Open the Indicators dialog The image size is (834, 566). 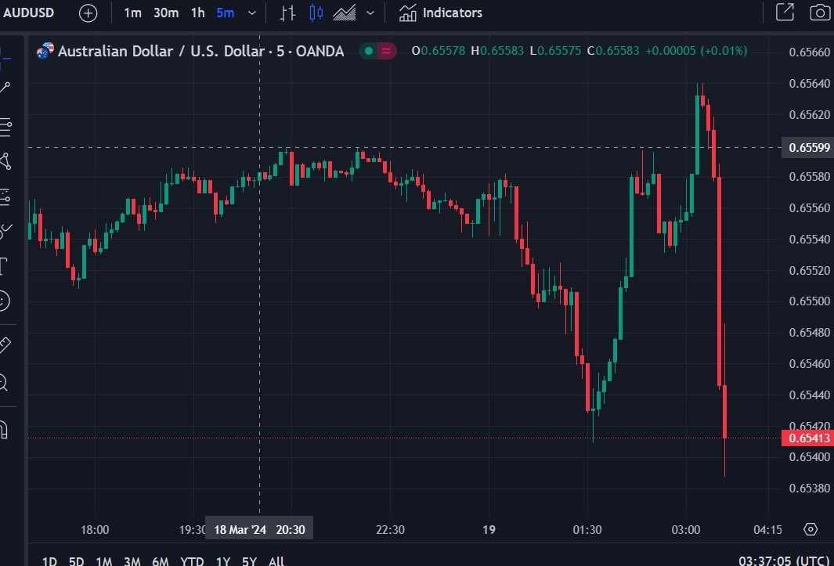[x=441, y=13]
